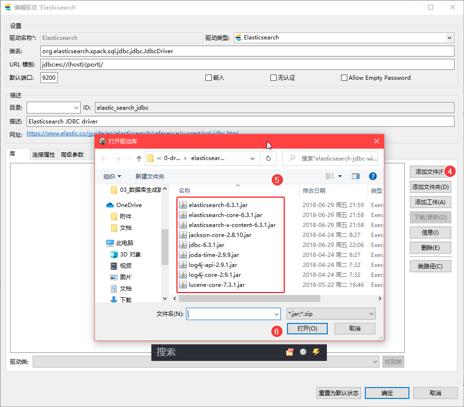This screenshot has height=407, width=464.
Task: Click the refresh icon beside the address bar
Action: (269, 159)
